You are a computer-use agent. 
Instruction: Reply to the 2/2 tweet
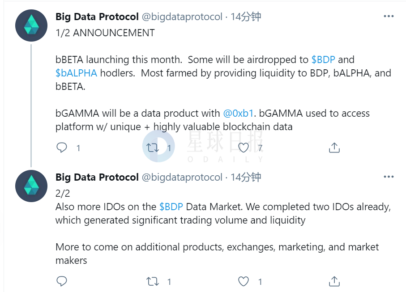pos(62,281)
